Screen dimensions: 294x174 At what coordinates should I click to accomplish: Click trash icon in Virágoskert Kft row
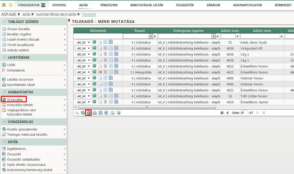pos(105,48)
